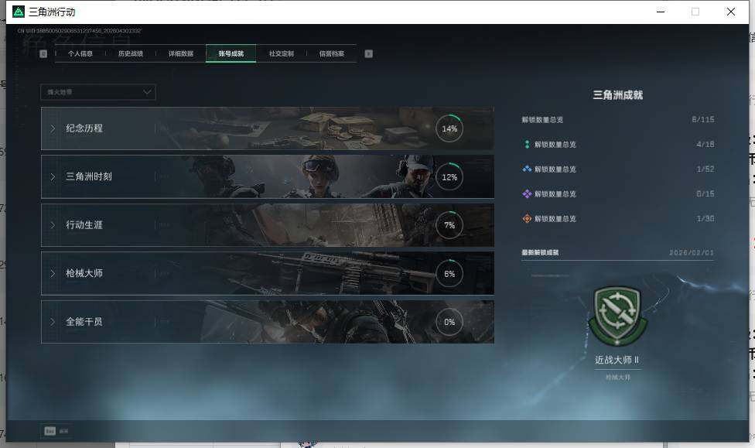755x448 pixels.
Task: Expand the 枪械大师 achievement category
Action: coord(267,273)
